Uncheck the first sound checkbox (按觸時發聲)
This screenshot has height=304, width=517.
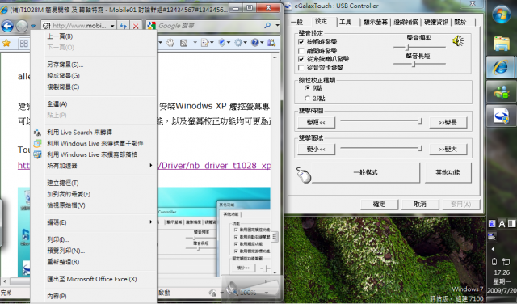(x=301, y=42)
